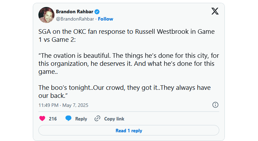Screen dimensions: 258x141
Task: Open the Brandon Rahbar display name
Action: pyautogui.click(x=72, y=11)
